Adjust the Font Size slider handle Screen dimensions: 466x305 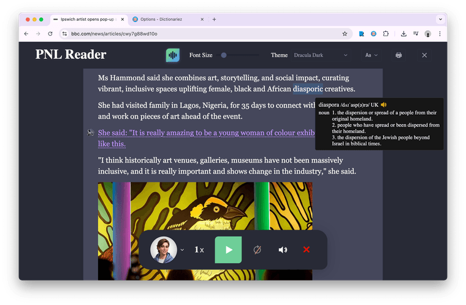pyautogui.click(x=224, y=55)
